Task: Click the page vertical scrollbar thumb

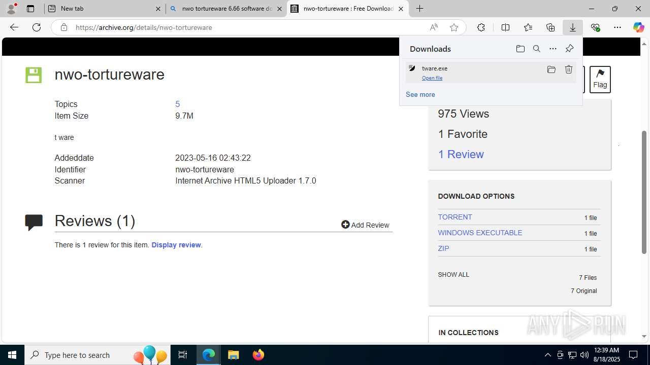Action: 644,192
